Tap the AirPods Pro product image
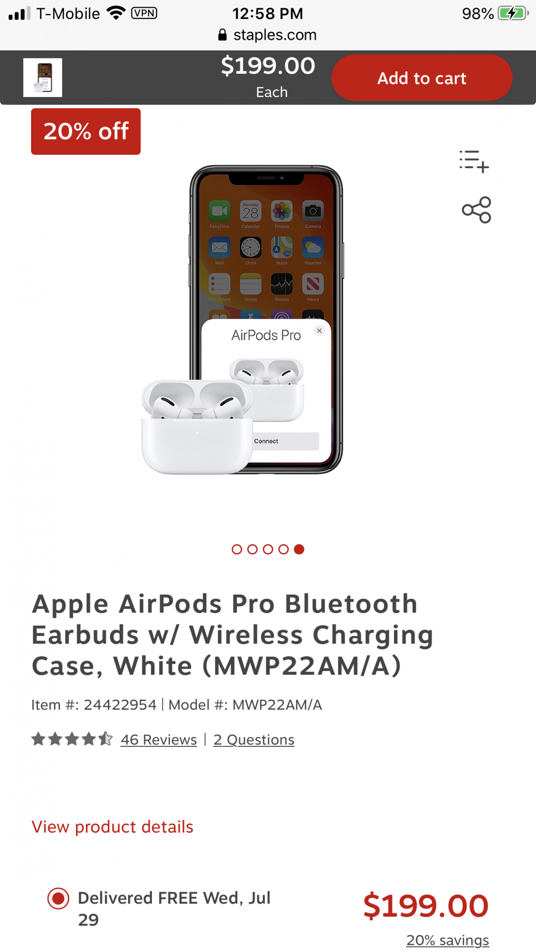 point(242,320)
